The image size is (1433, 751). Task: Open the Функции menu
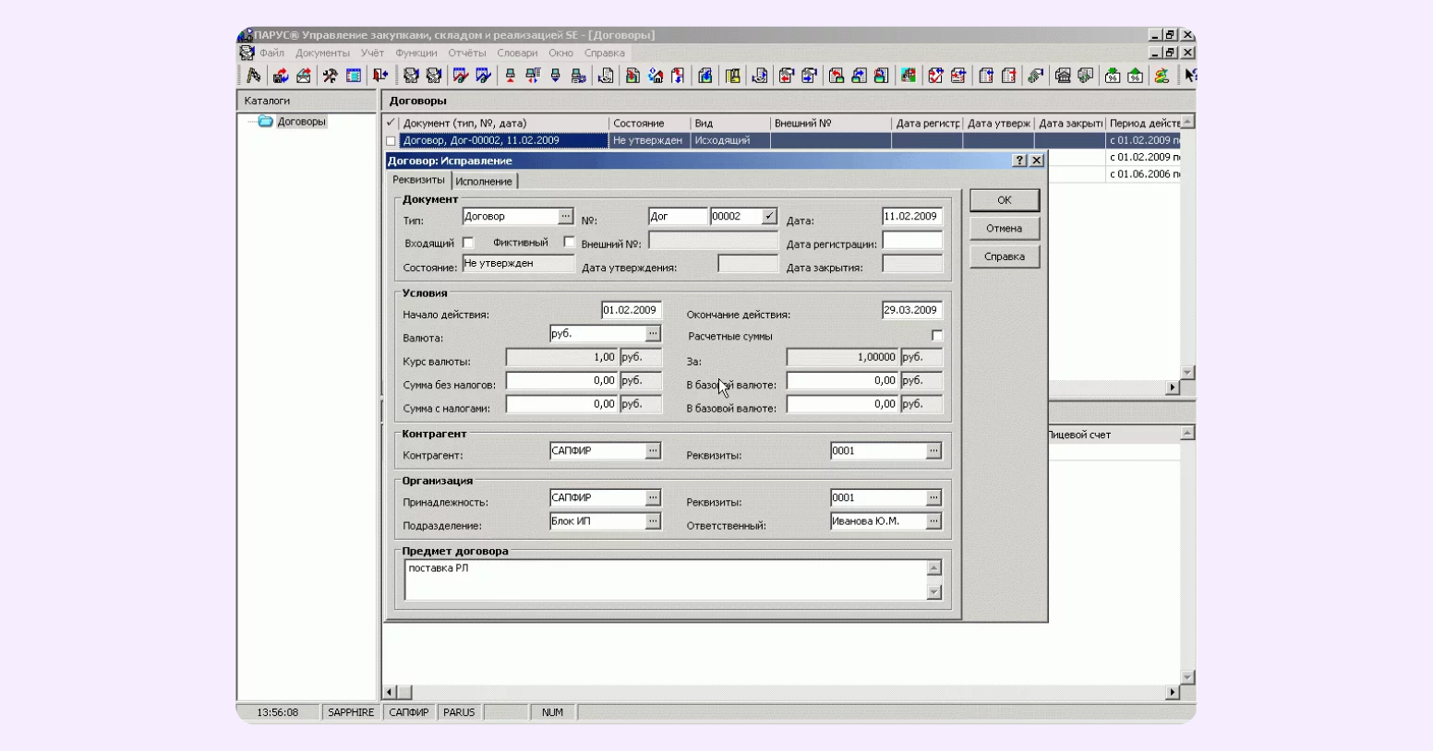point(416,53)
